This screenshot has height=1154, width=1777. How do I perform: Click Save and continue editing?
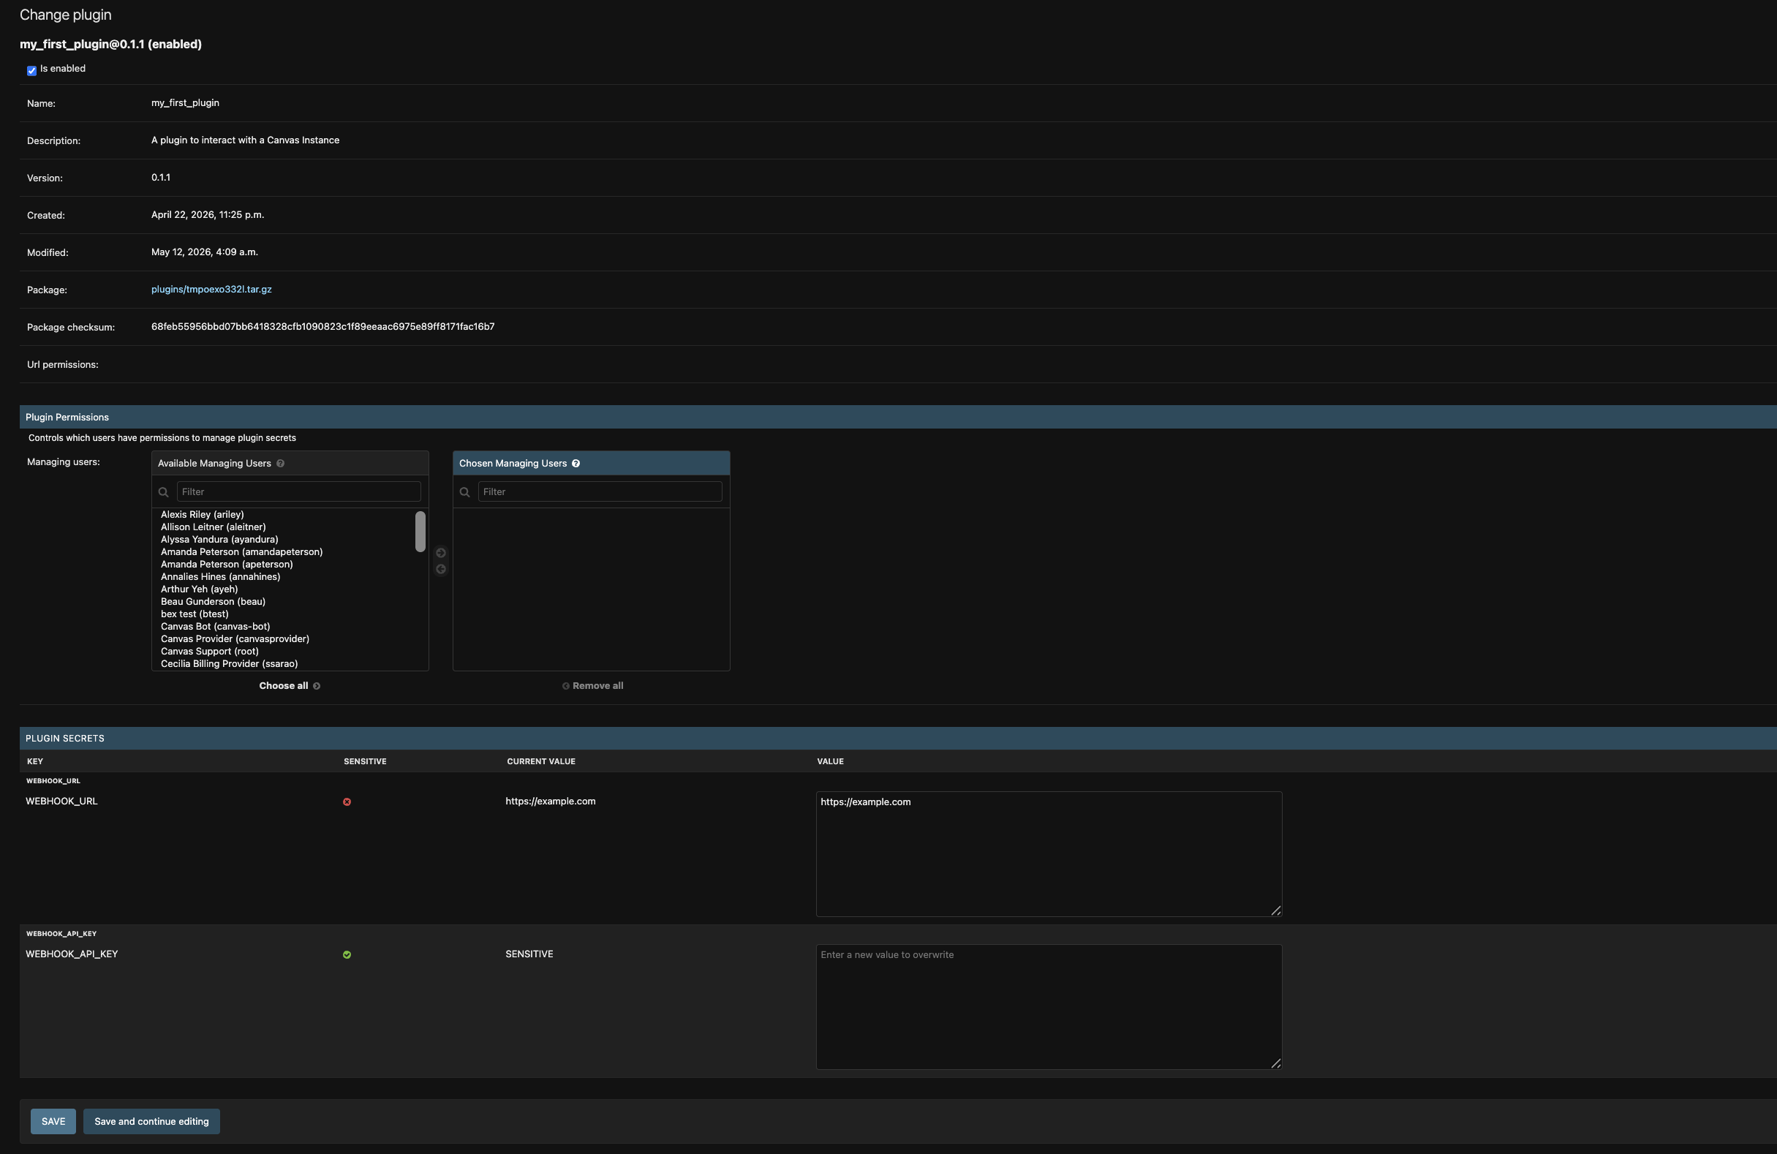[x=151, y=1121]
